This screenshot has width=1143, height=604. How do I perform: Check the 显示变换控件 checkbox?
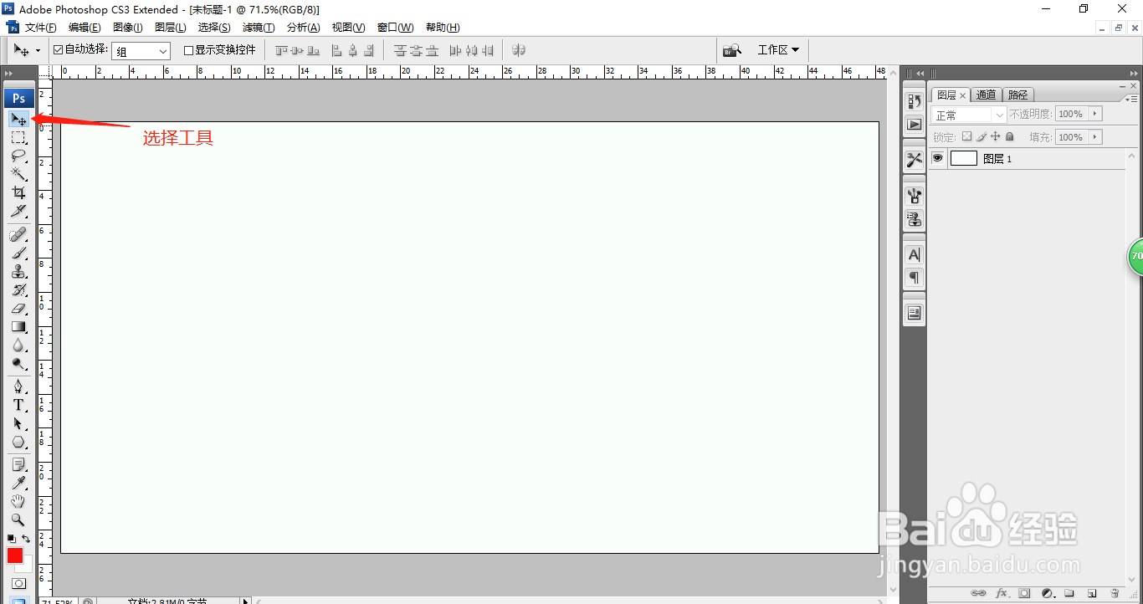coord(188,50)
